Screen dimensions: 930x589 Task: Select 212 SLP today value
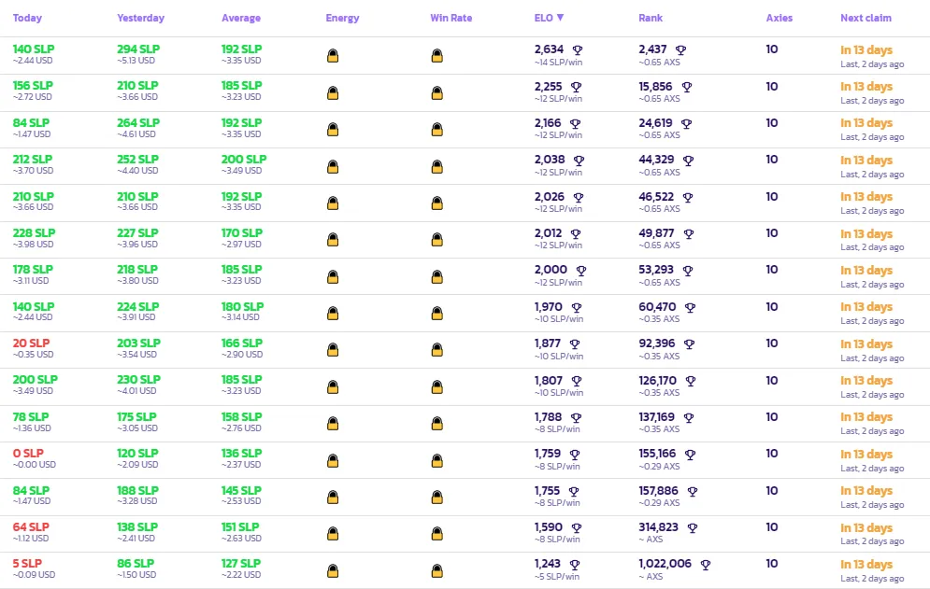click(x=33, y=160)
